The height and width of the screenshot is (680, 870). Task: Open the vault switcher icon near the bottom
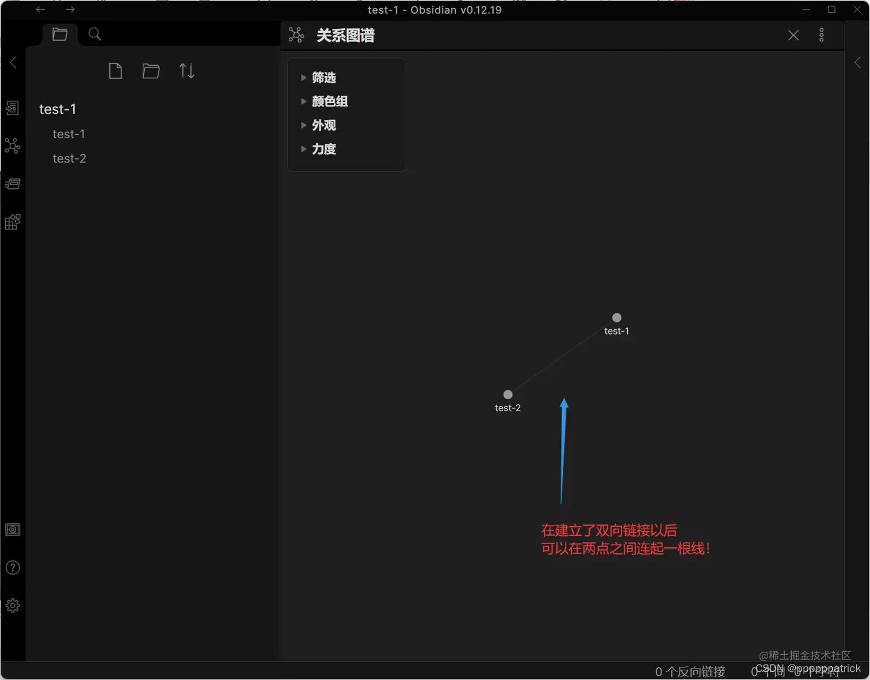[13, 530]
